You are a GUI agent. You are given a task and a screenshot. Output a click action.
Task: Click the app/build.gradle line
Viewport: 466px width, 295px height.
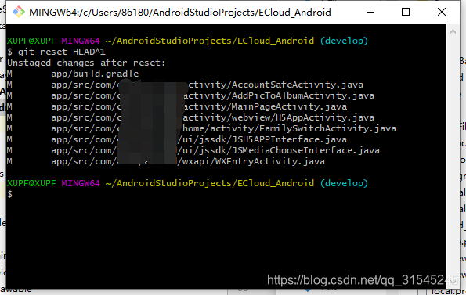coord(73,74)
